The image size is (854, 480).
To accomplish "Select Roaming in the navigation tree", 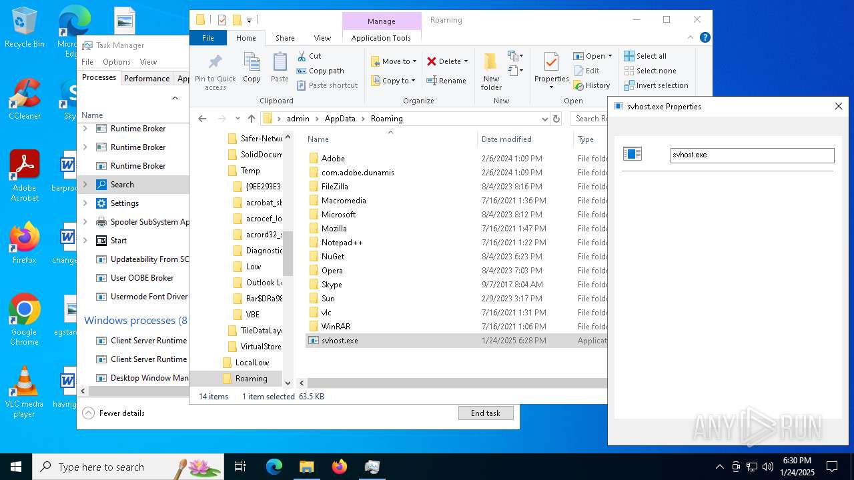I will [251, 379].
